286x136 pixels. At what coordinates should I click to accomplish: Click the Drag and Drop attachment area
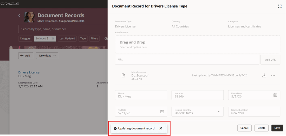(198, 44)
